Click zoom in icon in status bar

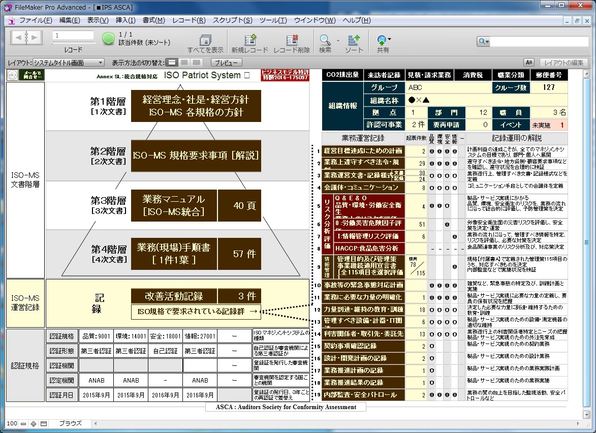[x=34, y=423]
